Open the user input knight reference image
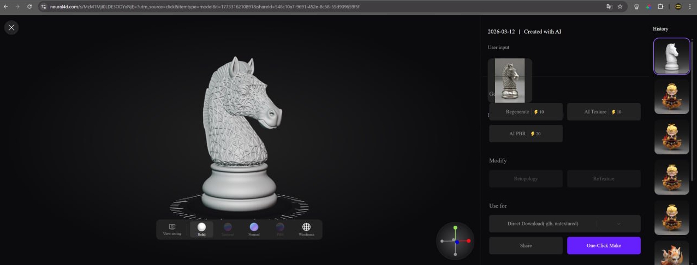The width and height of the screenshot is (697, 265). 509,80
